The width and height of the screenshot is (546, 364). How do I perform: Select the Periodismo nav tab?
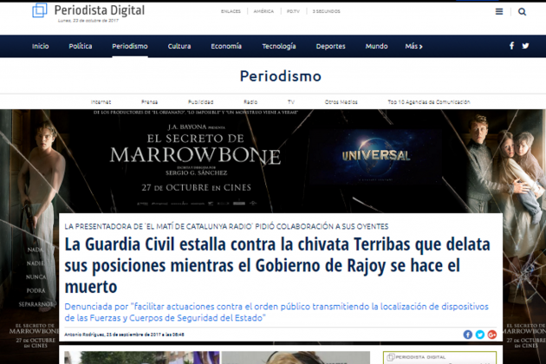(130, 46)
